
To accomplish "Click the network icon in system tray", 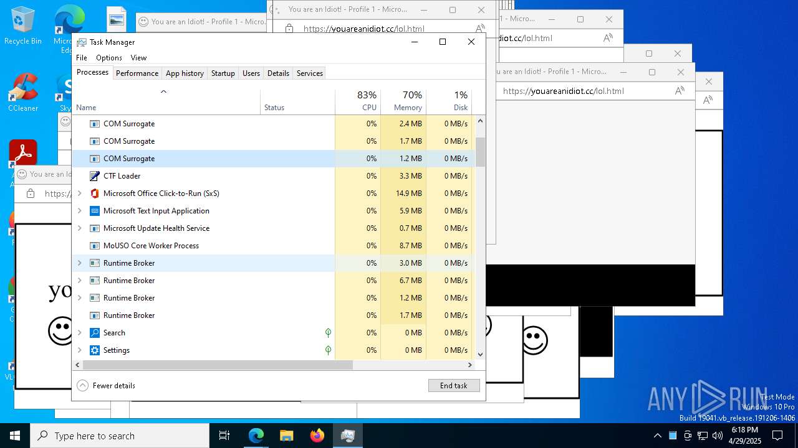I will click(703, 436).
